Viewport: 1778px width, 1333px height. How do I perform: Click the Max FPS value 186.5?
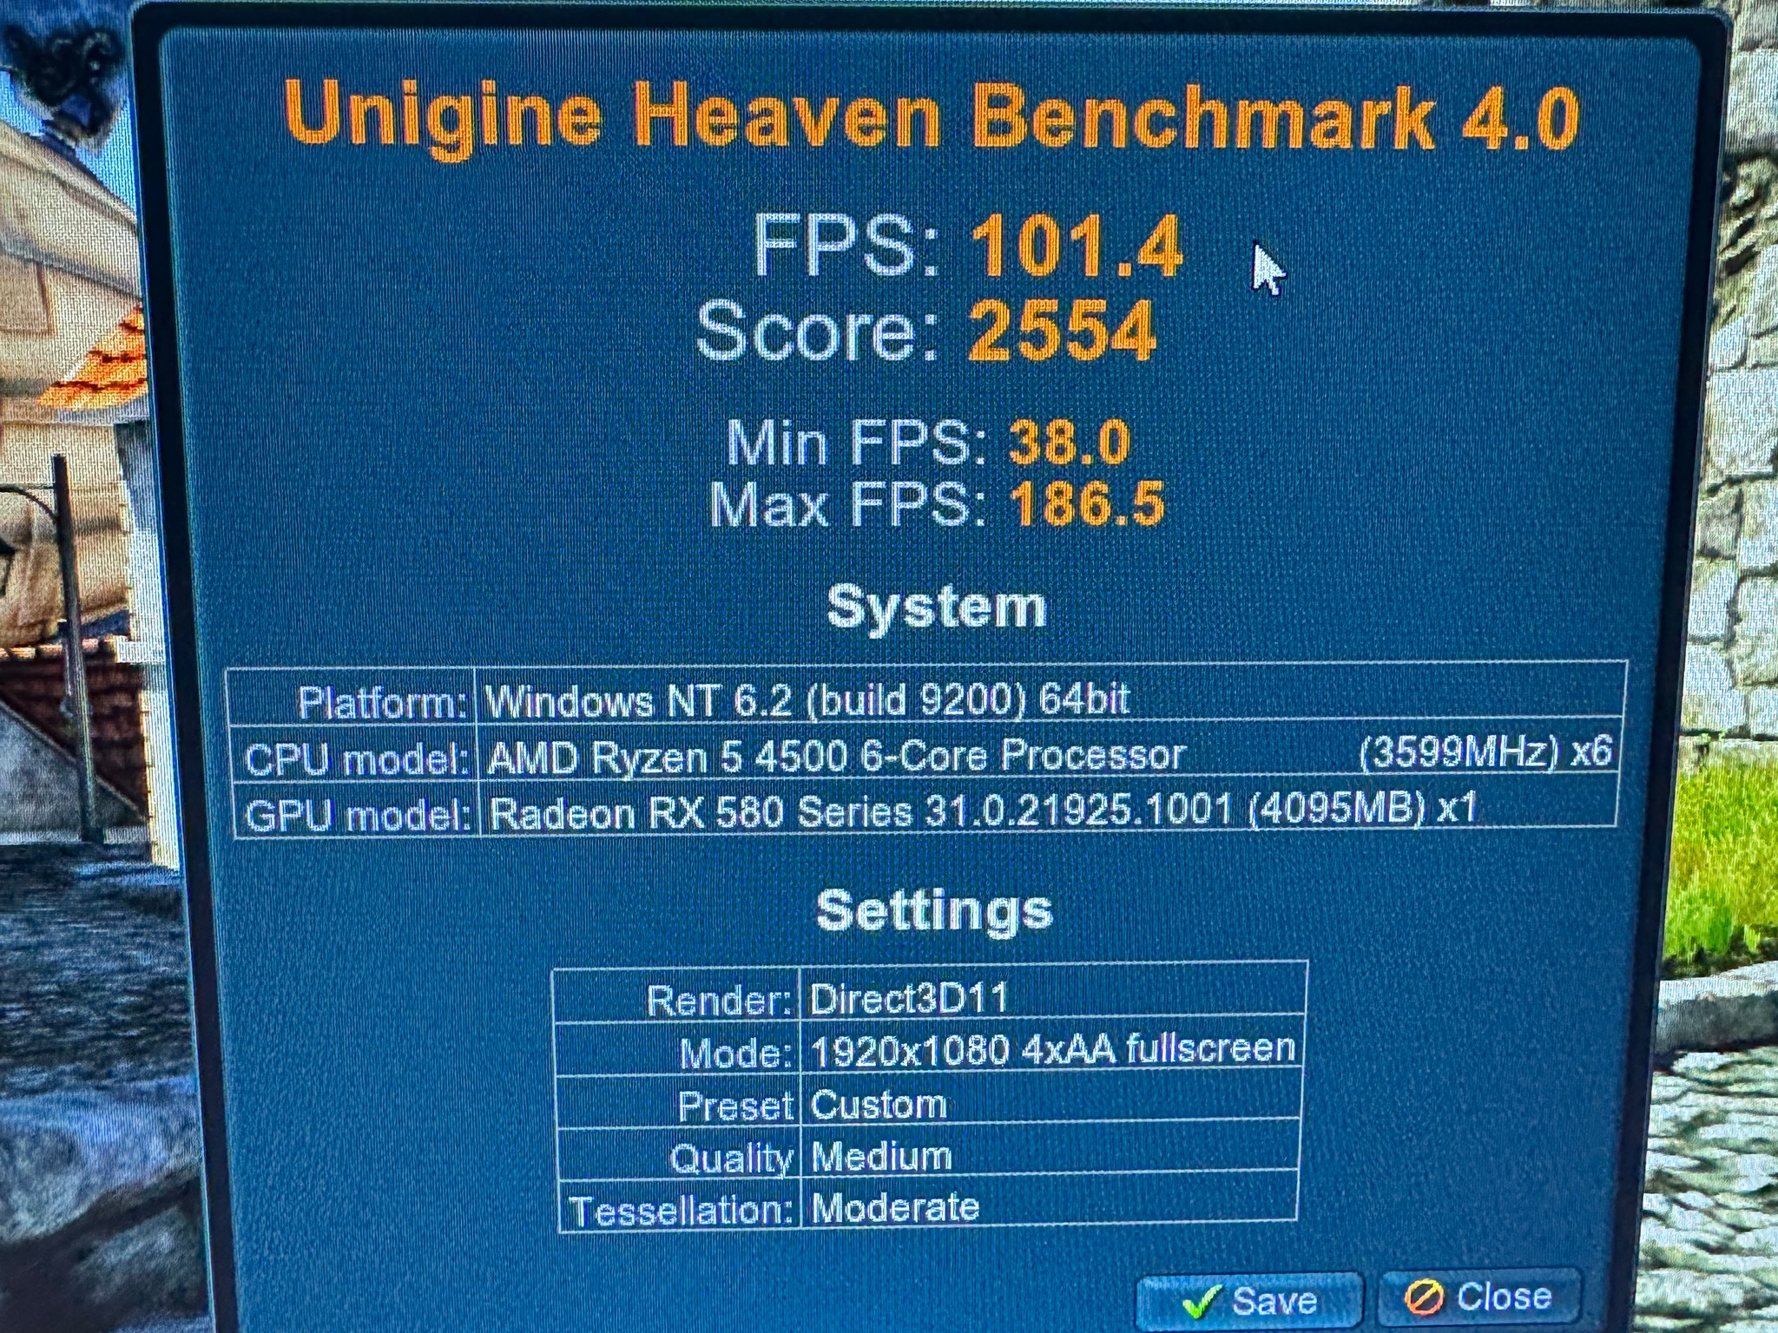(x=1086, y=503)
